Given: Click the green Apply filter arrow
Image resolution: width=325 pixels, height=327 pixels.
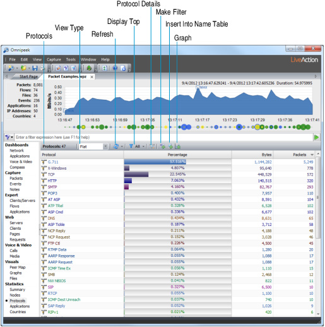Looking at the screenshot, I should click(316, 138).
